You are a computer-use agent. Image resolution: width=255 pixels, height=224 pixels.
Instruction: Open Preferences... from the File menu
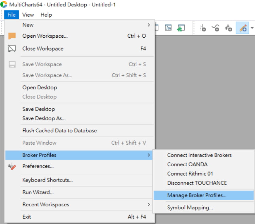tap(80, 166)
